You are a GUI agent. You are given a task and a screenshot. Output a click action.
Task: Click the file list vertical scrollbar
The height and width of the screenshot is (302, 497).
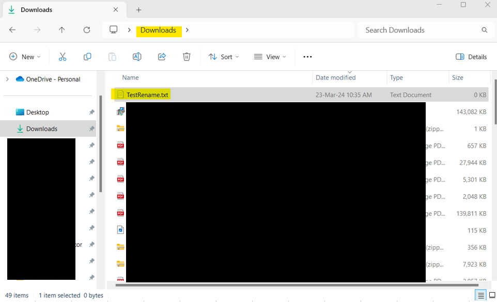point(495,102)
